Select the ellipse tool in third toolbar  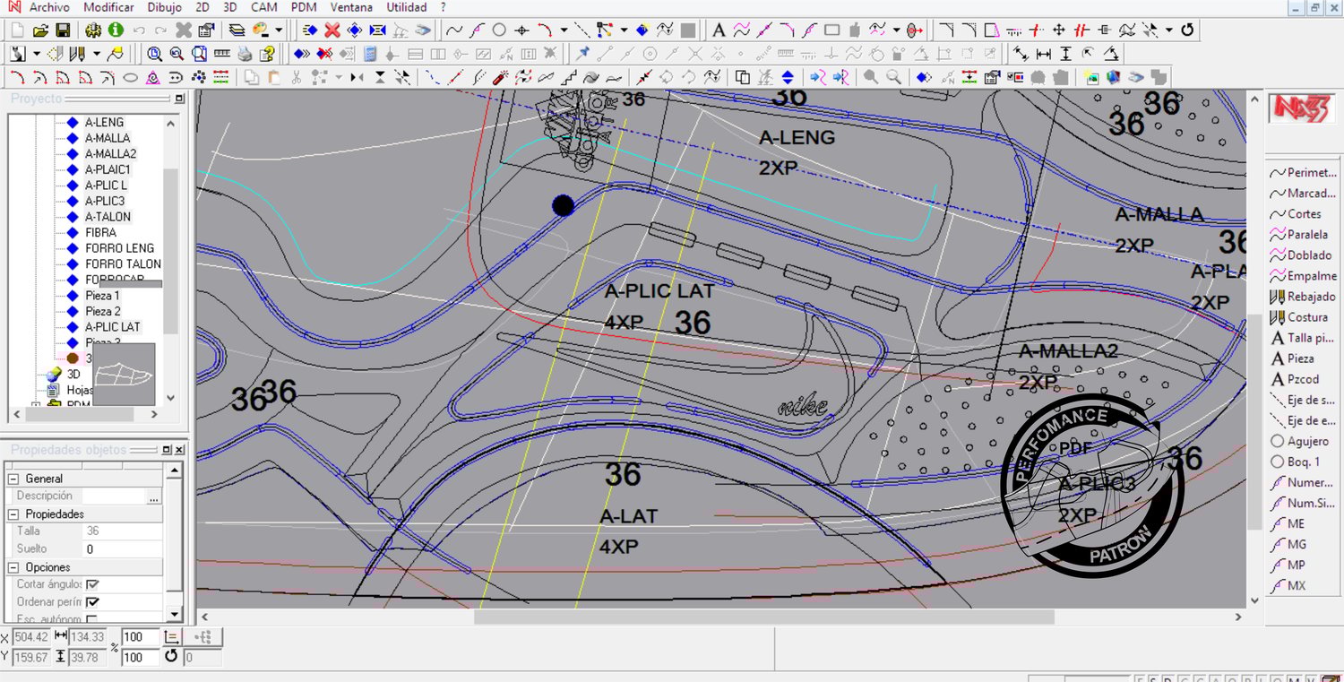pyautogui.click(x=130, y=77)
